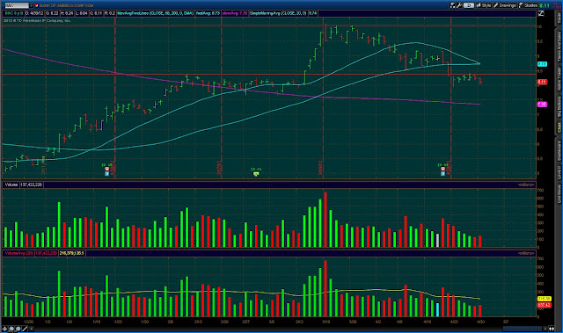Viewport: 563px width, 333px height.
Task: Click the cyan 8.73 price bubble
Action: [x=542, y=64]
